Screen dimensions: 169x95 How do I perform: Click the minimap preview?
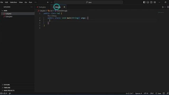click(161, 12)
